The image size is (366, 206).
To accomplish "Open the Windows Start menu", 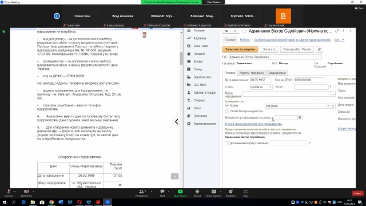I will 5,202.
